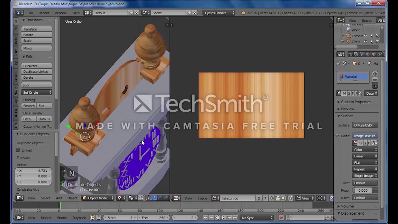Add new image with plus icon

pos(271,198)
